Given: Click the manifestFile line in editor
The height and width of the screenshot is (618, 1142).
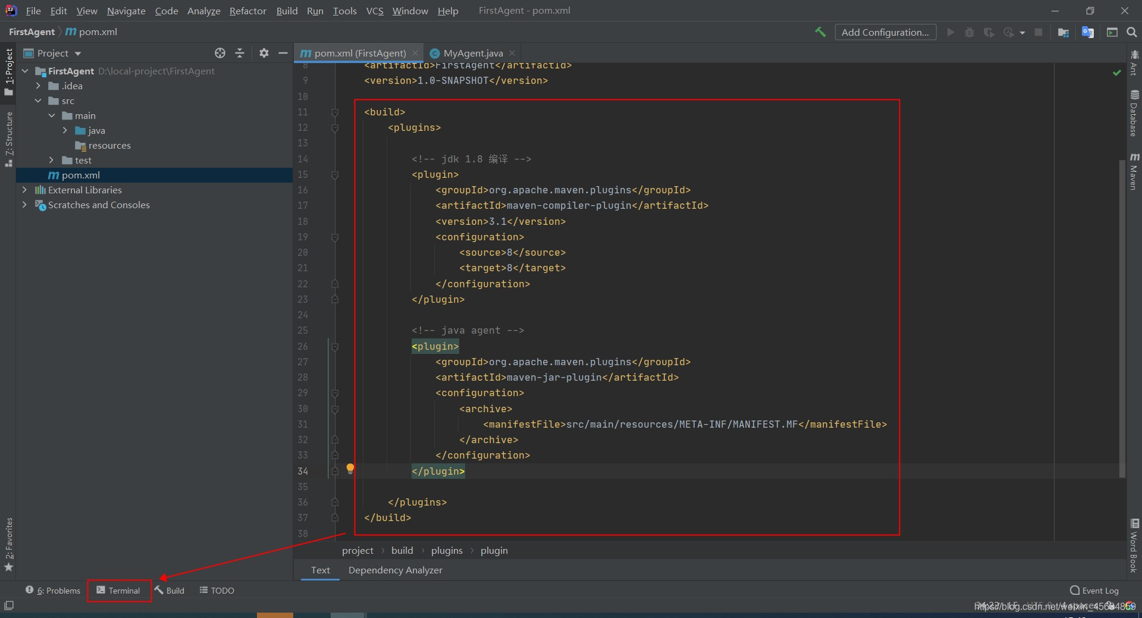Looking at the screenshot, I should tap(685, 424).
